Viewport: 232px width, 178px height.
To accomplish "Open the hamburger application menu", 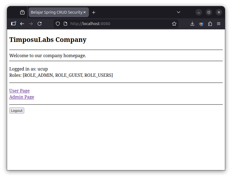I will (x=219, y=24).
